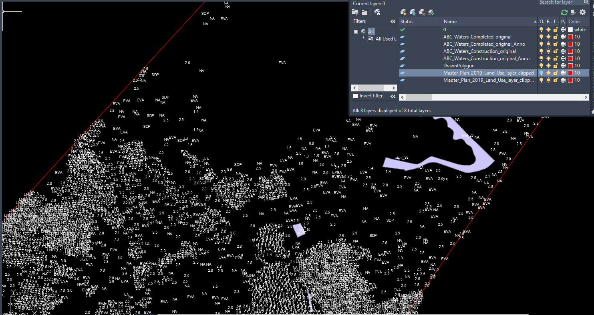Select the kml_38 polygon label in drawing
Viewport: 594px width, 315px height.
pyautogui.click(x=402, y=157)
